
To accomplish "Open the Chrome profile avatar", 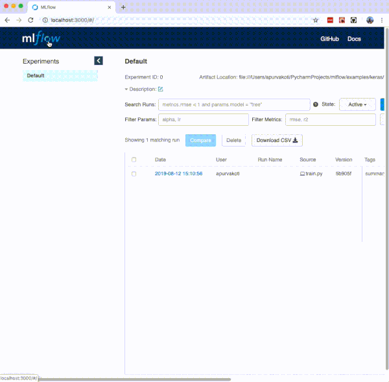I will [x=370, y=20].
